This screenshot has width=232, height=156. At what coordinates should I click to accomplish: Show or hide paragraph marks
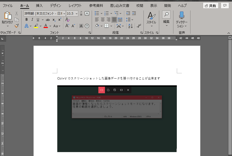tap(139, 26)
